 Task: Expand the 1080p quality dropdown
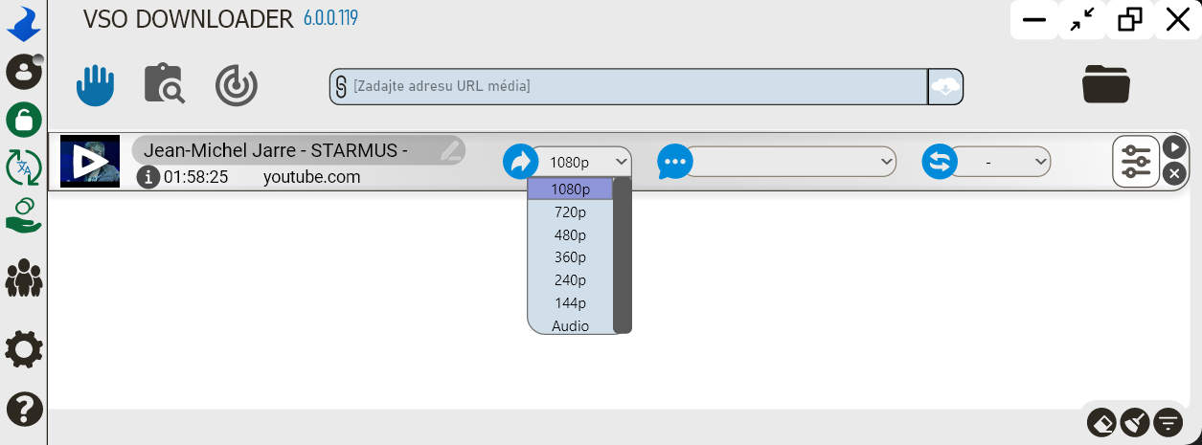click(581, 162)
